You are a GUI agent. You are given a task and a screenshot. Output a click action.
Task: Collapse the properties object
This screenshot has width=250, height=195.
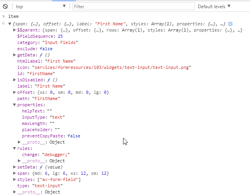(x=15, y=105)
